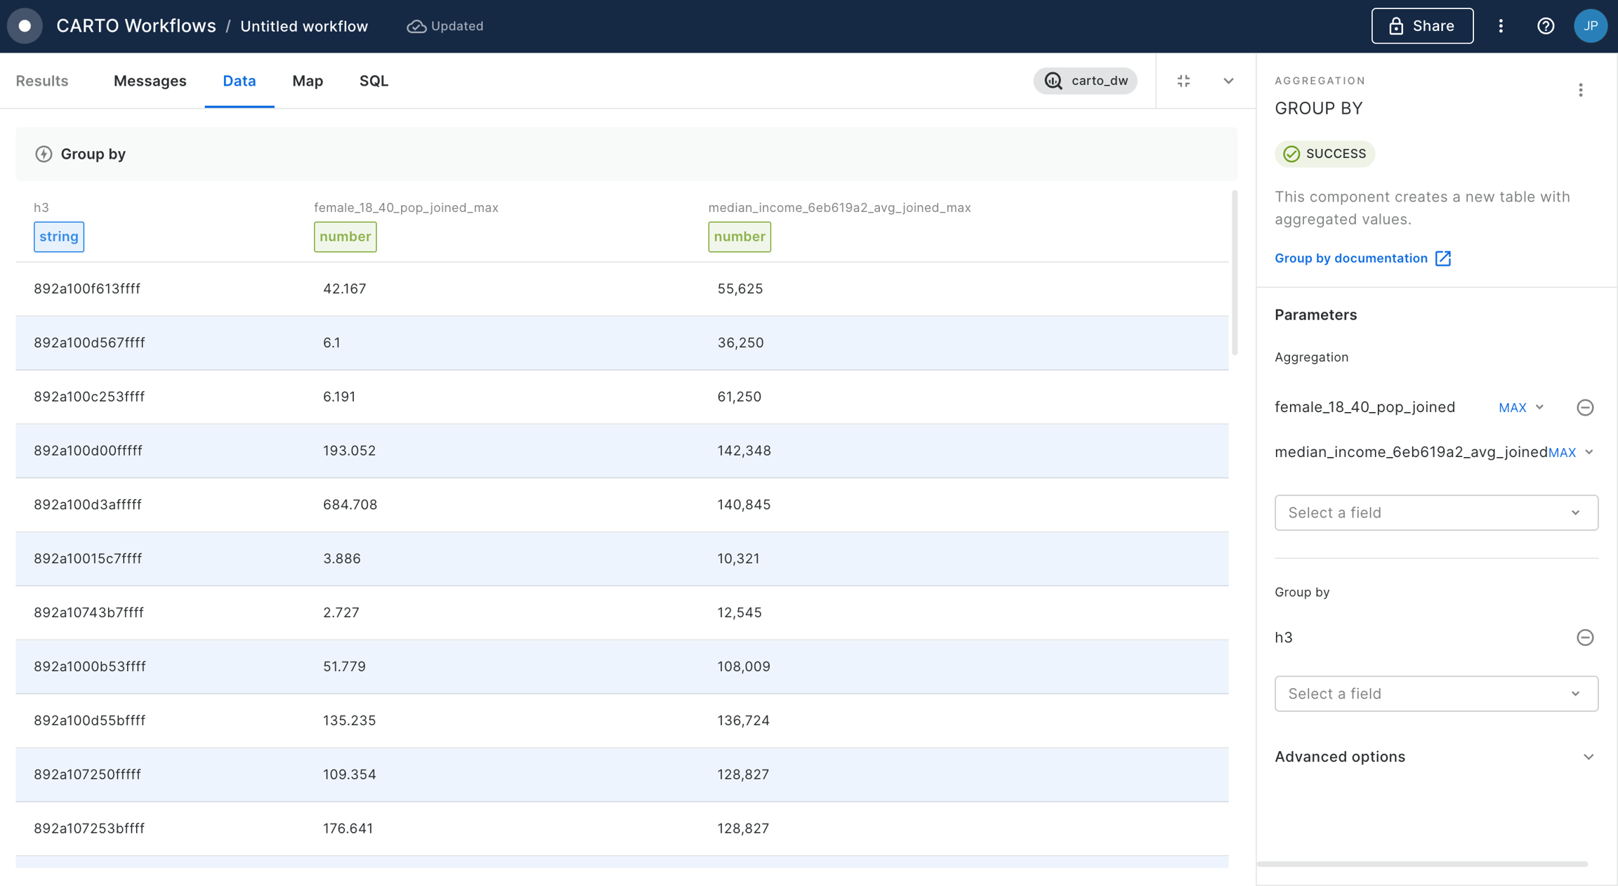Viewport: 1618px width, 886px height.
Task: Click the JP user avatar
Action: coord(1590,26)
